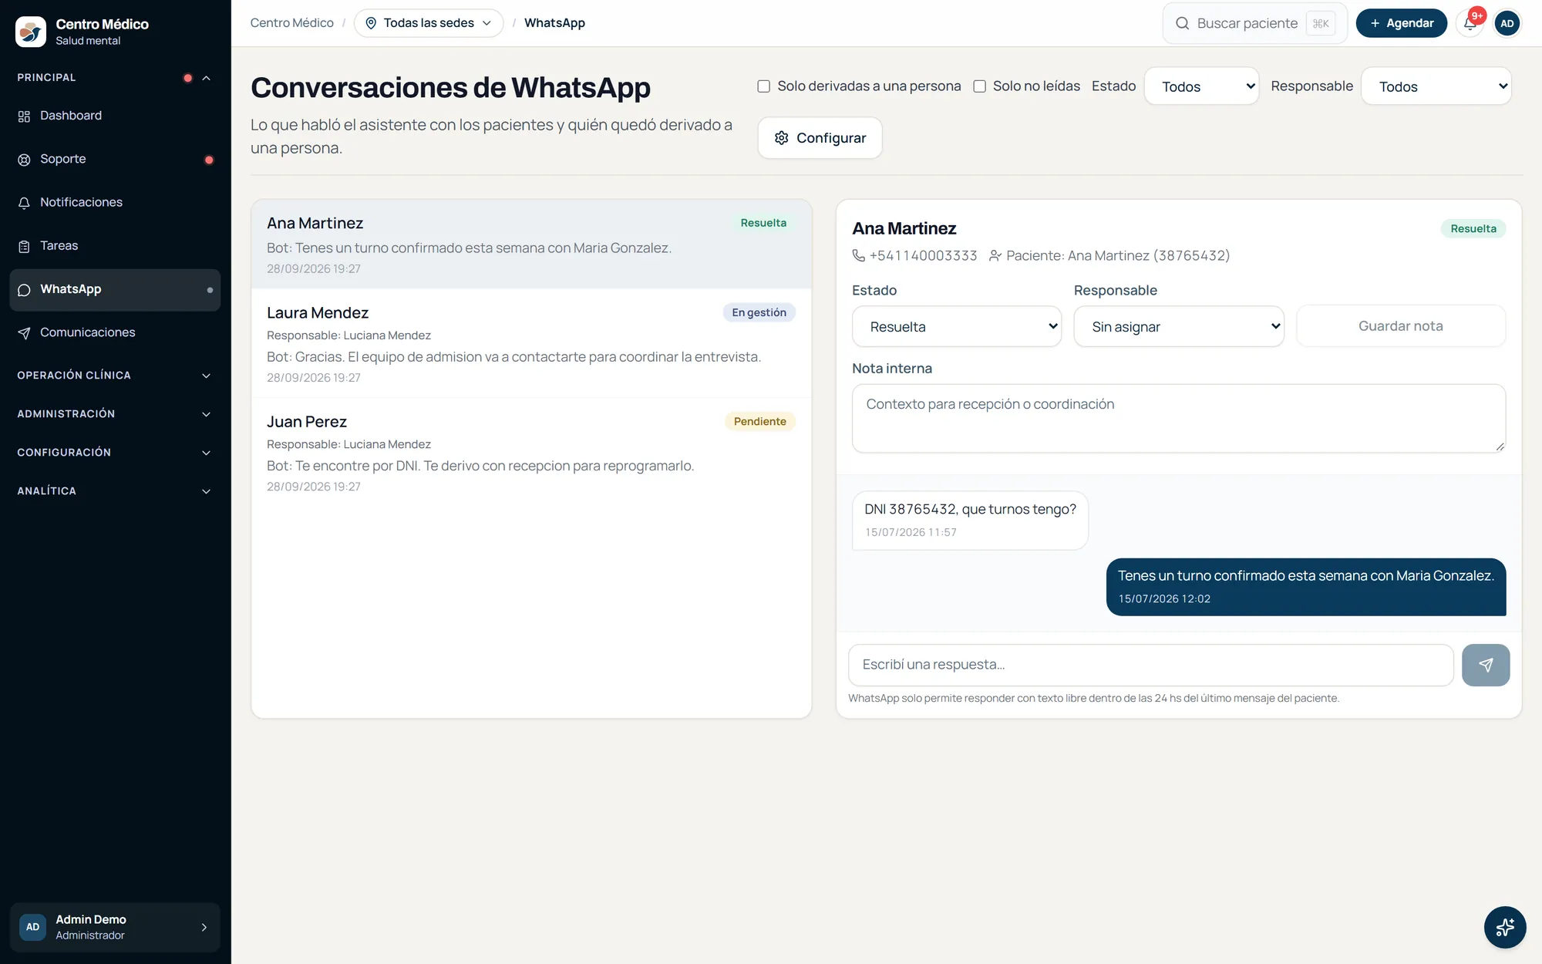Viewport: 1542px width, 964px height.
Task: Open the notifications bell in top bar
Action: [1470, 23]
